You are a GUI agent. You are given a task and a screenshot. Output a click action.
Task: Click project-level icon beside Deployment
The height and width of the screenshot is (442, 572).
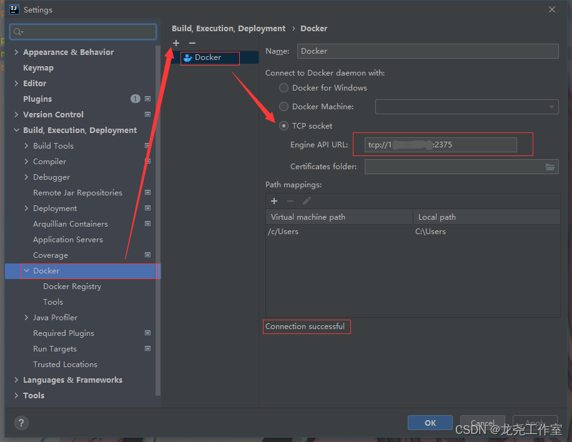[x=148, y=209]
